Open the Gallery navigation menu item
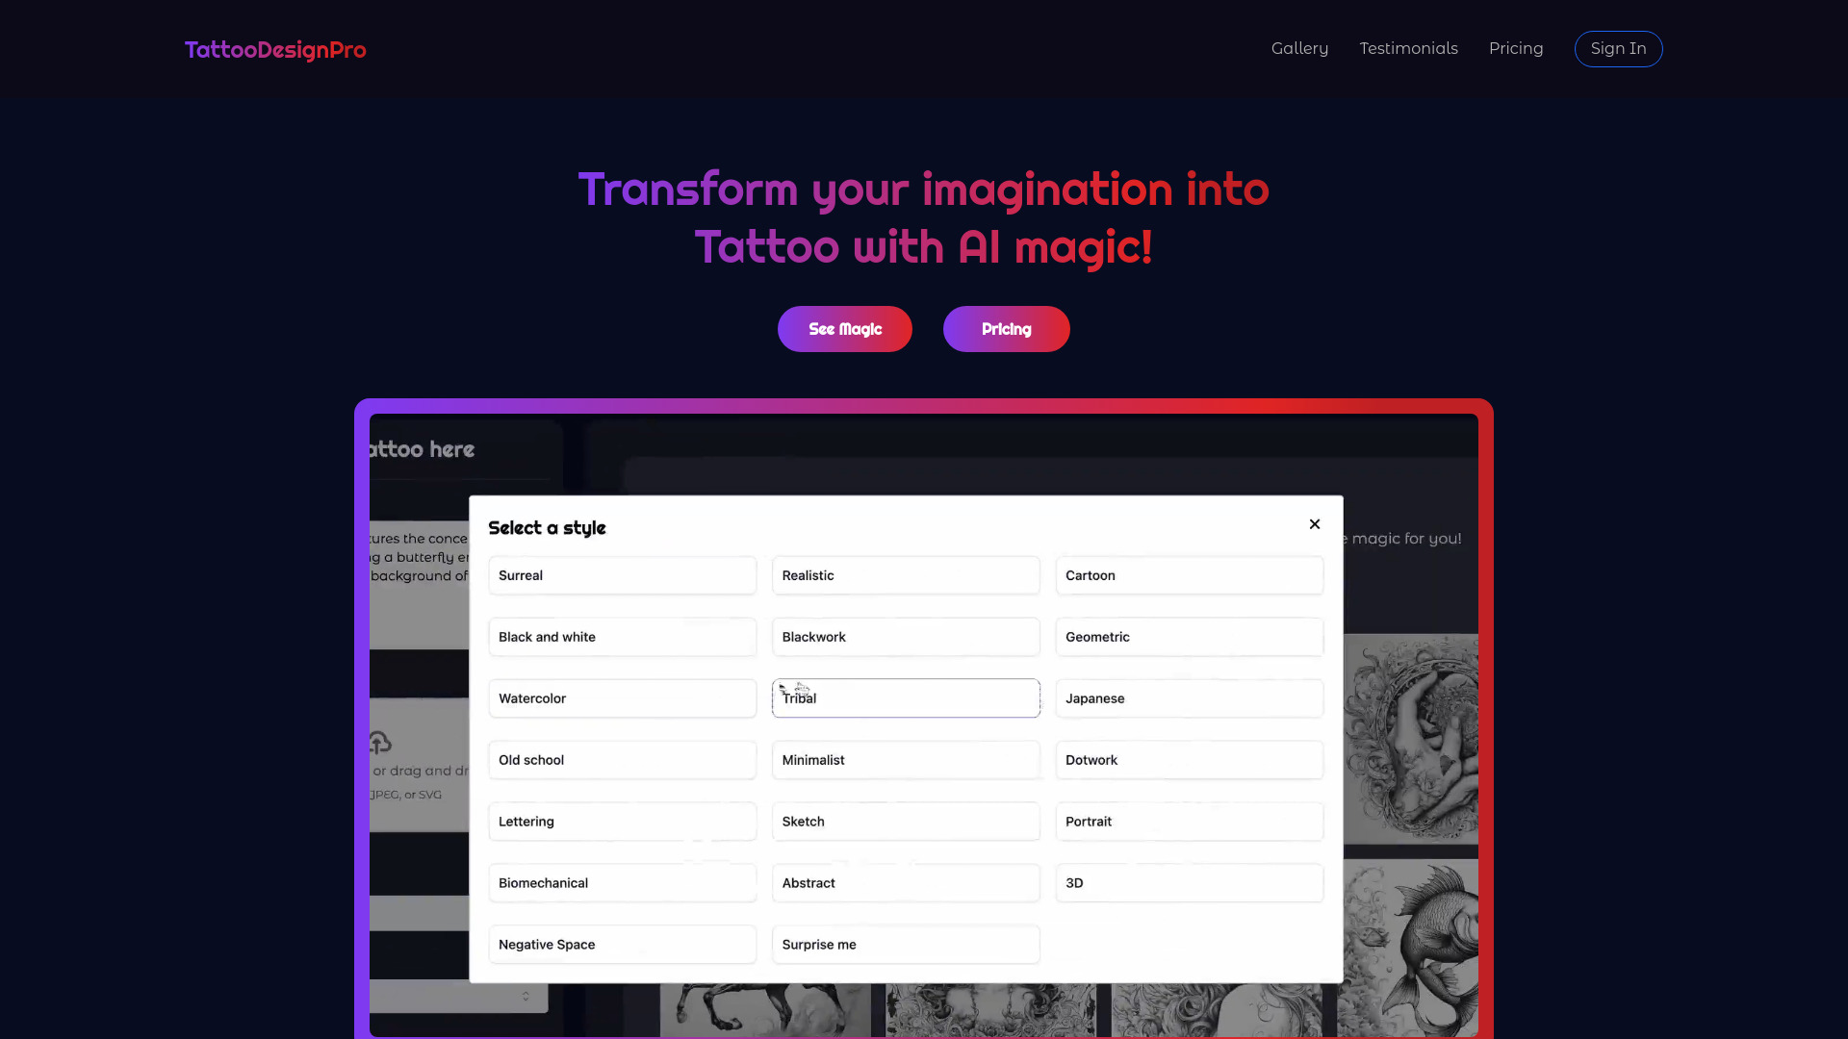Viewport: 1848px width, 1039px height. (x=1299, y=48)
